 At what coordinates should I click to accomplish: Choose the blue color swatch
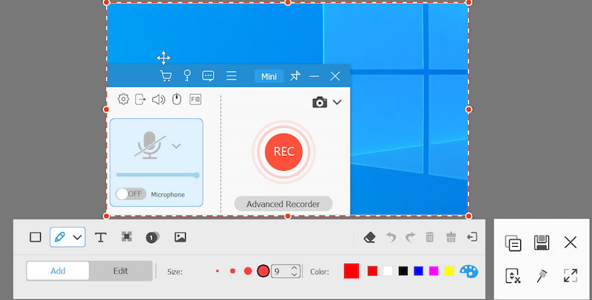[x=419, y=271]
